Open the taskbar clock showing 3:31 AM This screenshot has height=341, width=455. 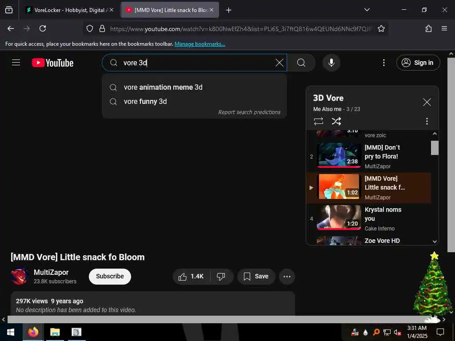click(x=417, y=332)
